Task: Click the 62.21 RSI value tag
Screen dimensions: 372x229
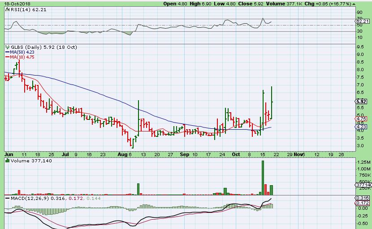Action: (362, 21)
